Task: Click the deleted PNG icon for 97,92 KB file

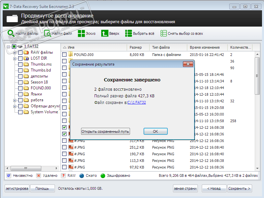Action: point(71,167)
